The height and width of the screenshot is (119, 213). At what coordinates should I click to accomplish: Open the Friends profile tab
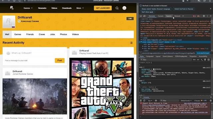coord(30,34)
